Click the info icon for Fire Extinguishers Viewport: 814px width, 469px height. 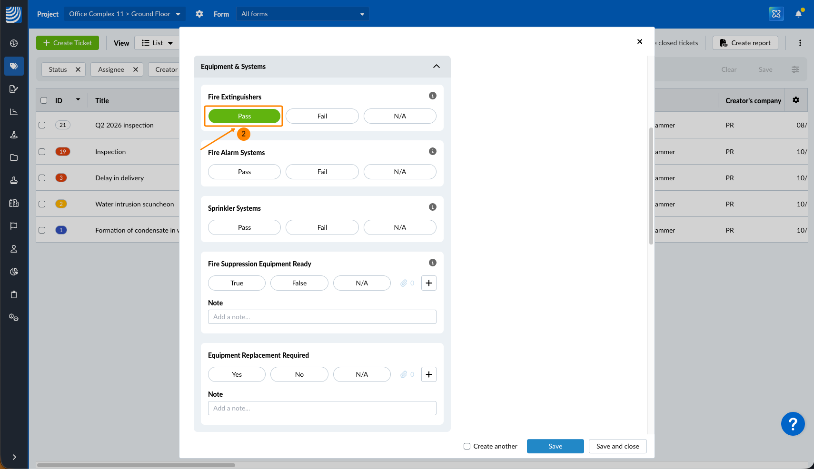pyautogui.click(x=432, y=96)
